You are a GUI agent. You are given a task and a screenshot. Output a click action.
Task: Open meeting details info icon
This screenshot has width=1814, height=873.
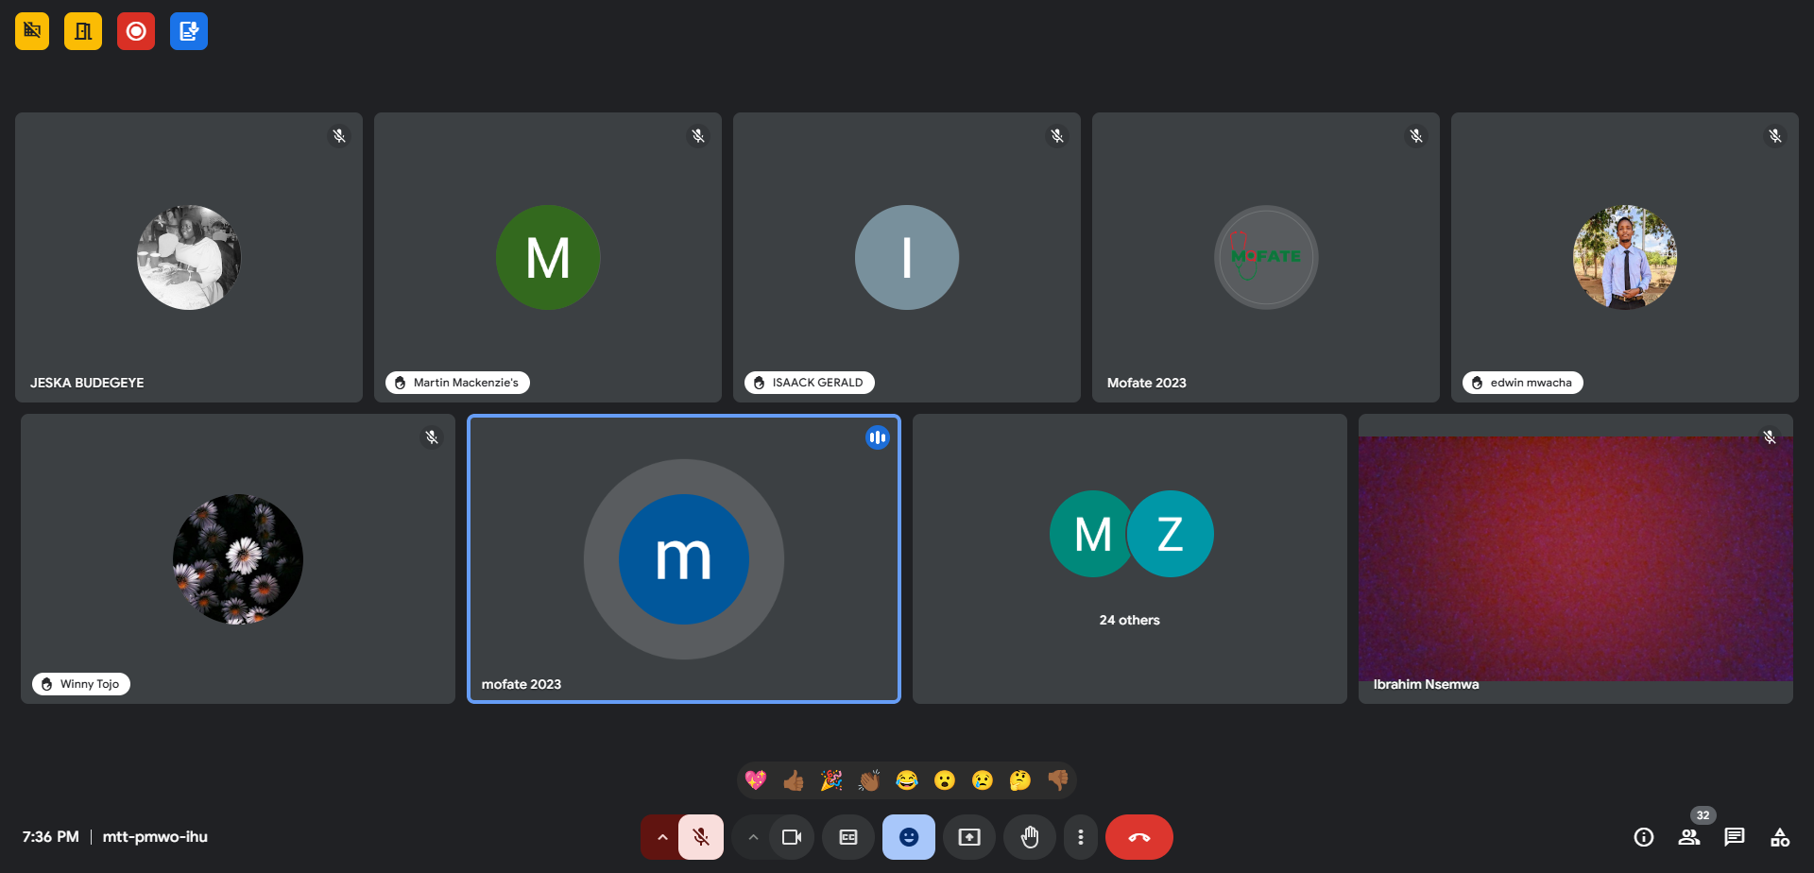tap(1644, 837)
